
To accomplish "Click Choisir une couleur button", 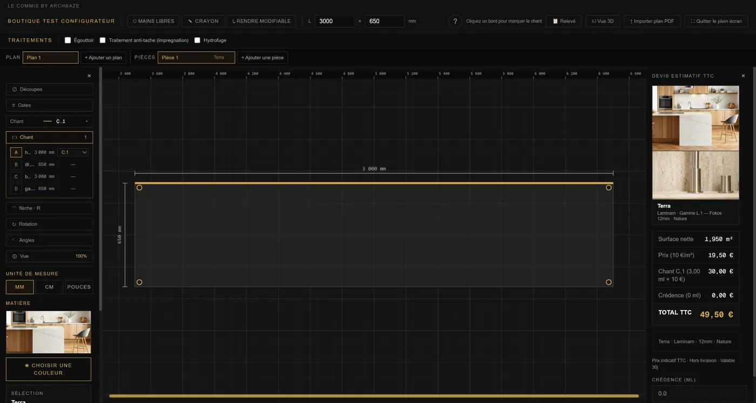I will pyautogui.click(x=49, y=369).
